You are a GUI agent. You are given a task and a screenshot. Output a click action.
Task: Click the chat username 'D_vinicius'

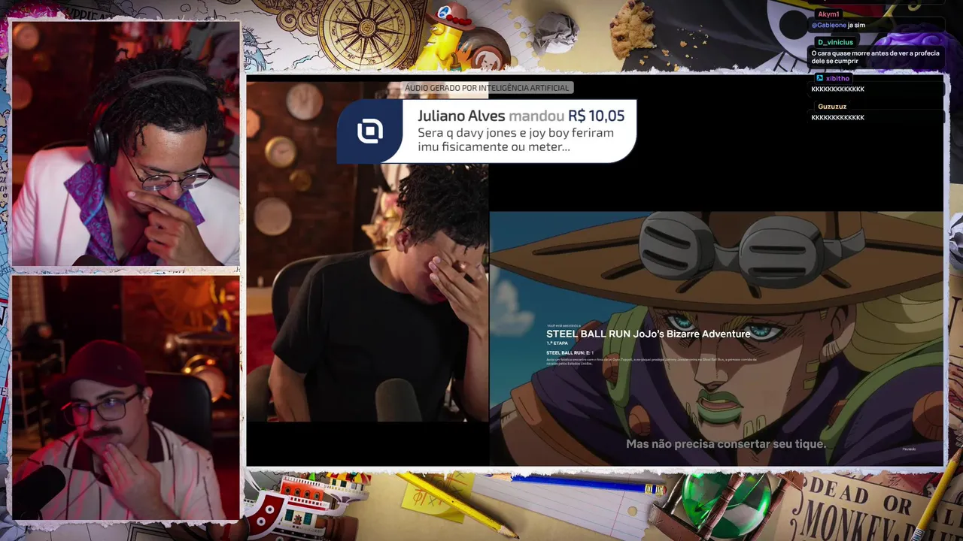click(x=835, y=42)
